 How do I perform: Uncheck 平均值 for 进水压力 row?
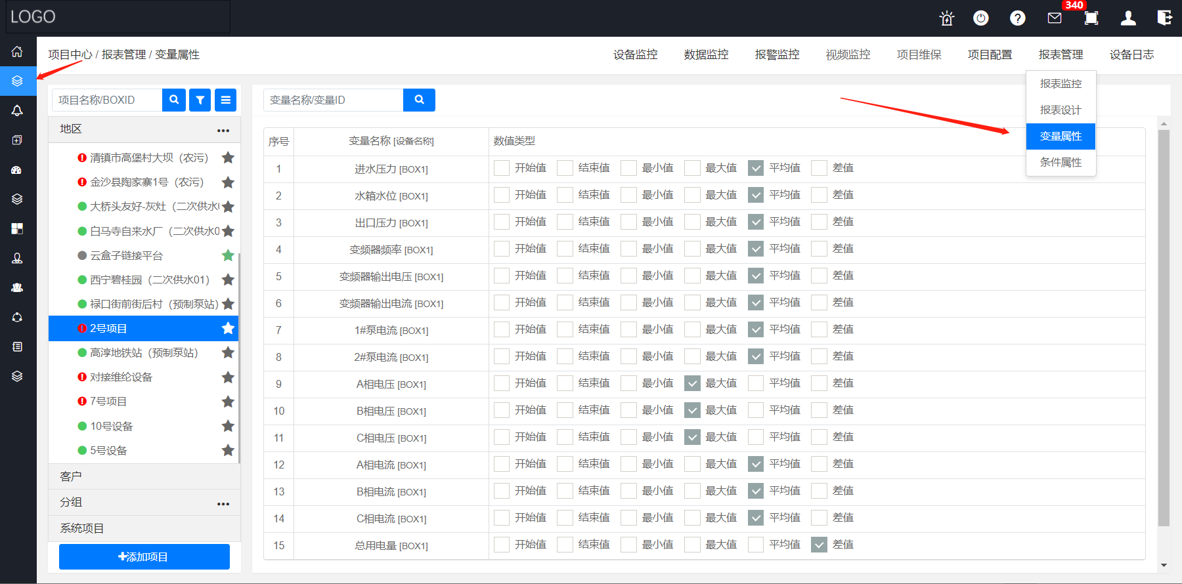click(756, 168)
